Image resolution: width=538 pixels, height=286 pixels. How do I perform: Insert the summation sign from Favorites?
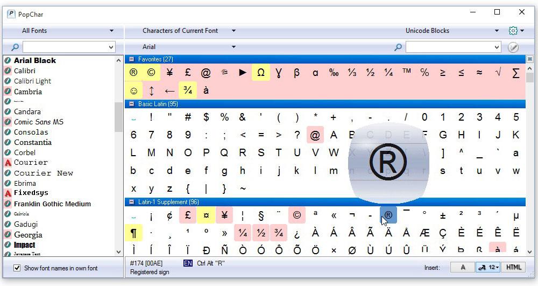[516, 73]
